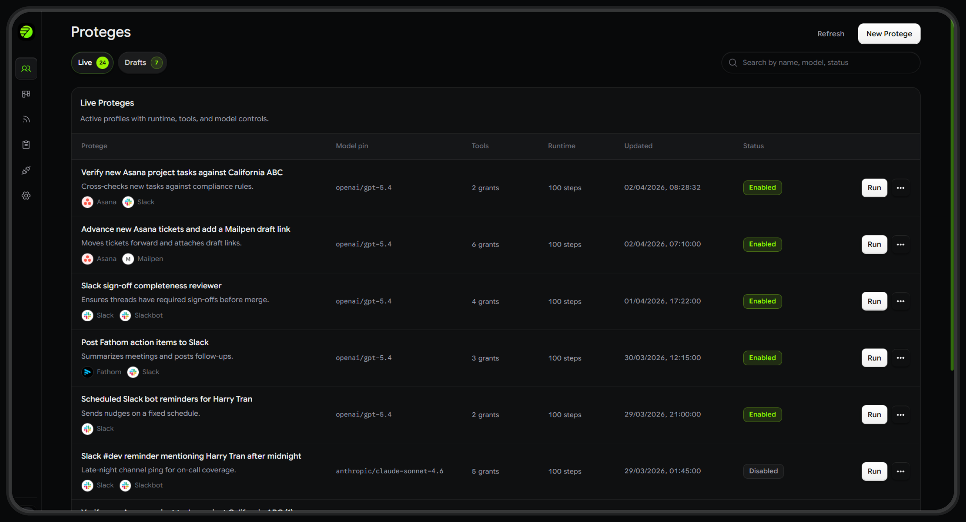
Task: Click Enabled badge on sign-off reviewer row
Action: coord(762,301)
